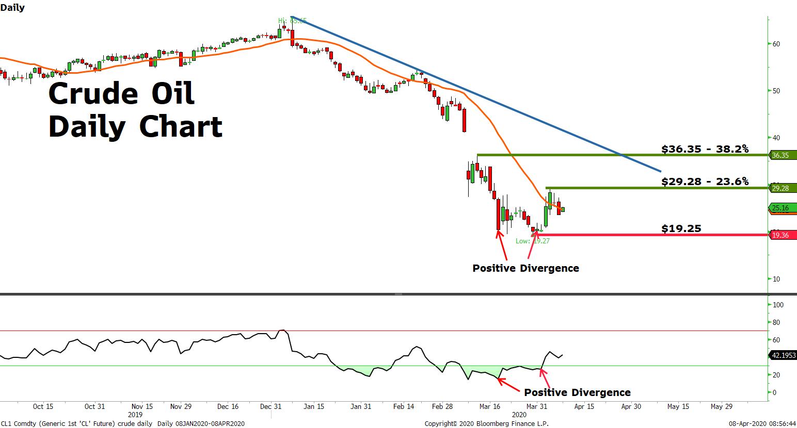The image size is (797, 428).
Task: Click the 80 label on RSI axis
Action: 776,322
